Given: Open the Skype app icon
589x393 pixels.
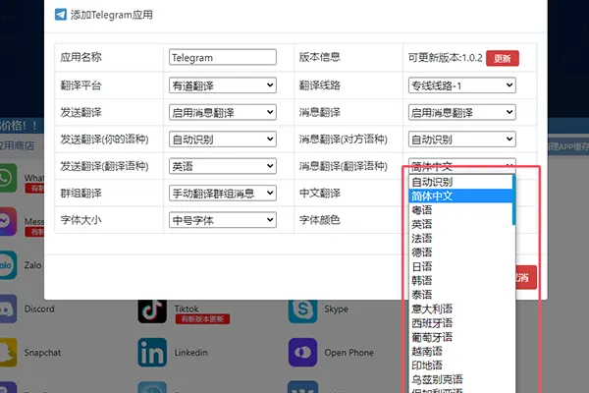Looking at the screenshot, I should (x=302, y=311).
